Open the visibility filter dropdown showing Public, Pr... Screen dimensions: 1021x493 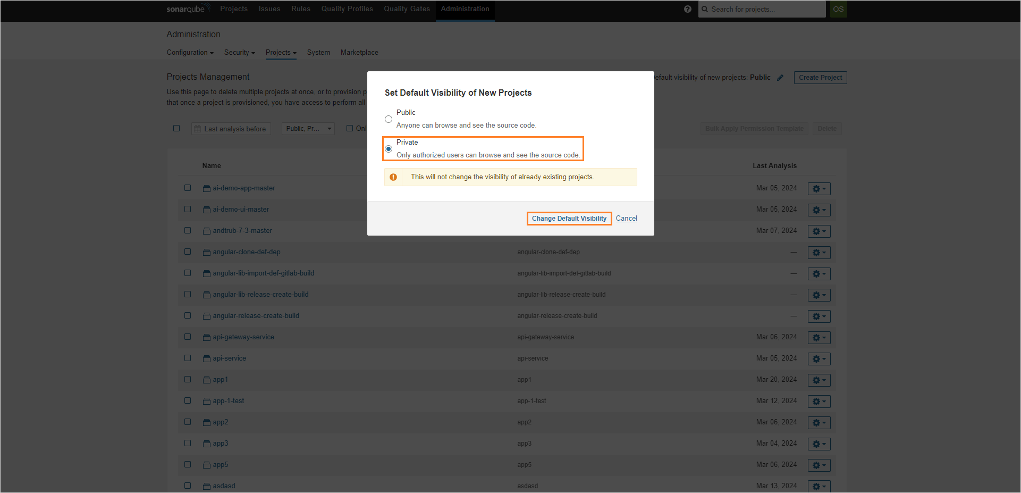pyautogui.click(x=308, y=128)
